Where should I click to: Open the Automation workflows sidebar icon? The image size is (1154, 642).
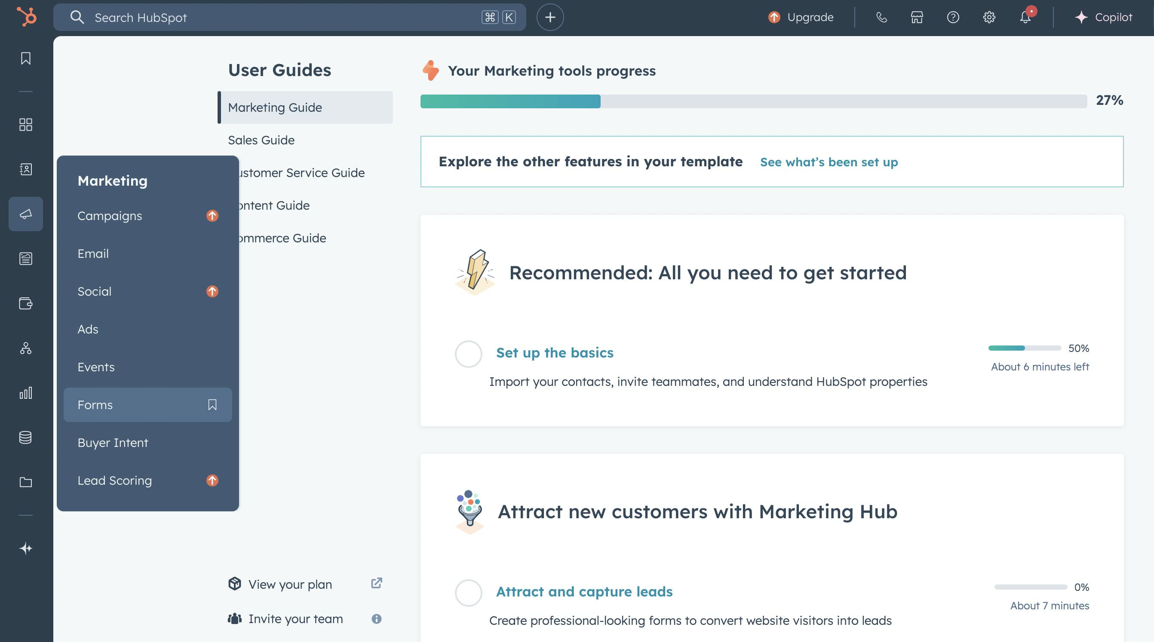click(x=25, y=349)
